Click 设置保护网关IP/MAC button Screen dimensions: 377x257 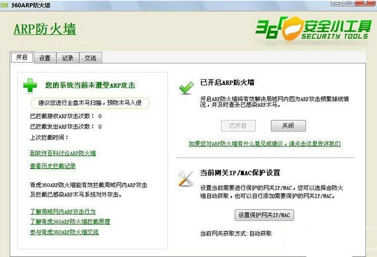click(x=265, y=215)
